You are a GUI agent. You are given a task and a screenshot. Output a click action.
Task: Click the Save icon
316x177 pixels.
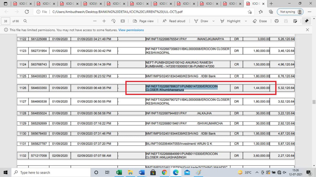286,21
